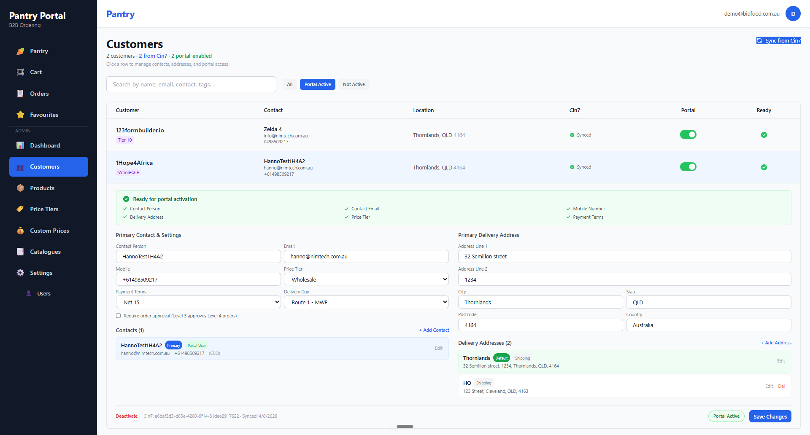Click the customer search field
Viewport: 810px width, 435px height.
coord(191,84)
